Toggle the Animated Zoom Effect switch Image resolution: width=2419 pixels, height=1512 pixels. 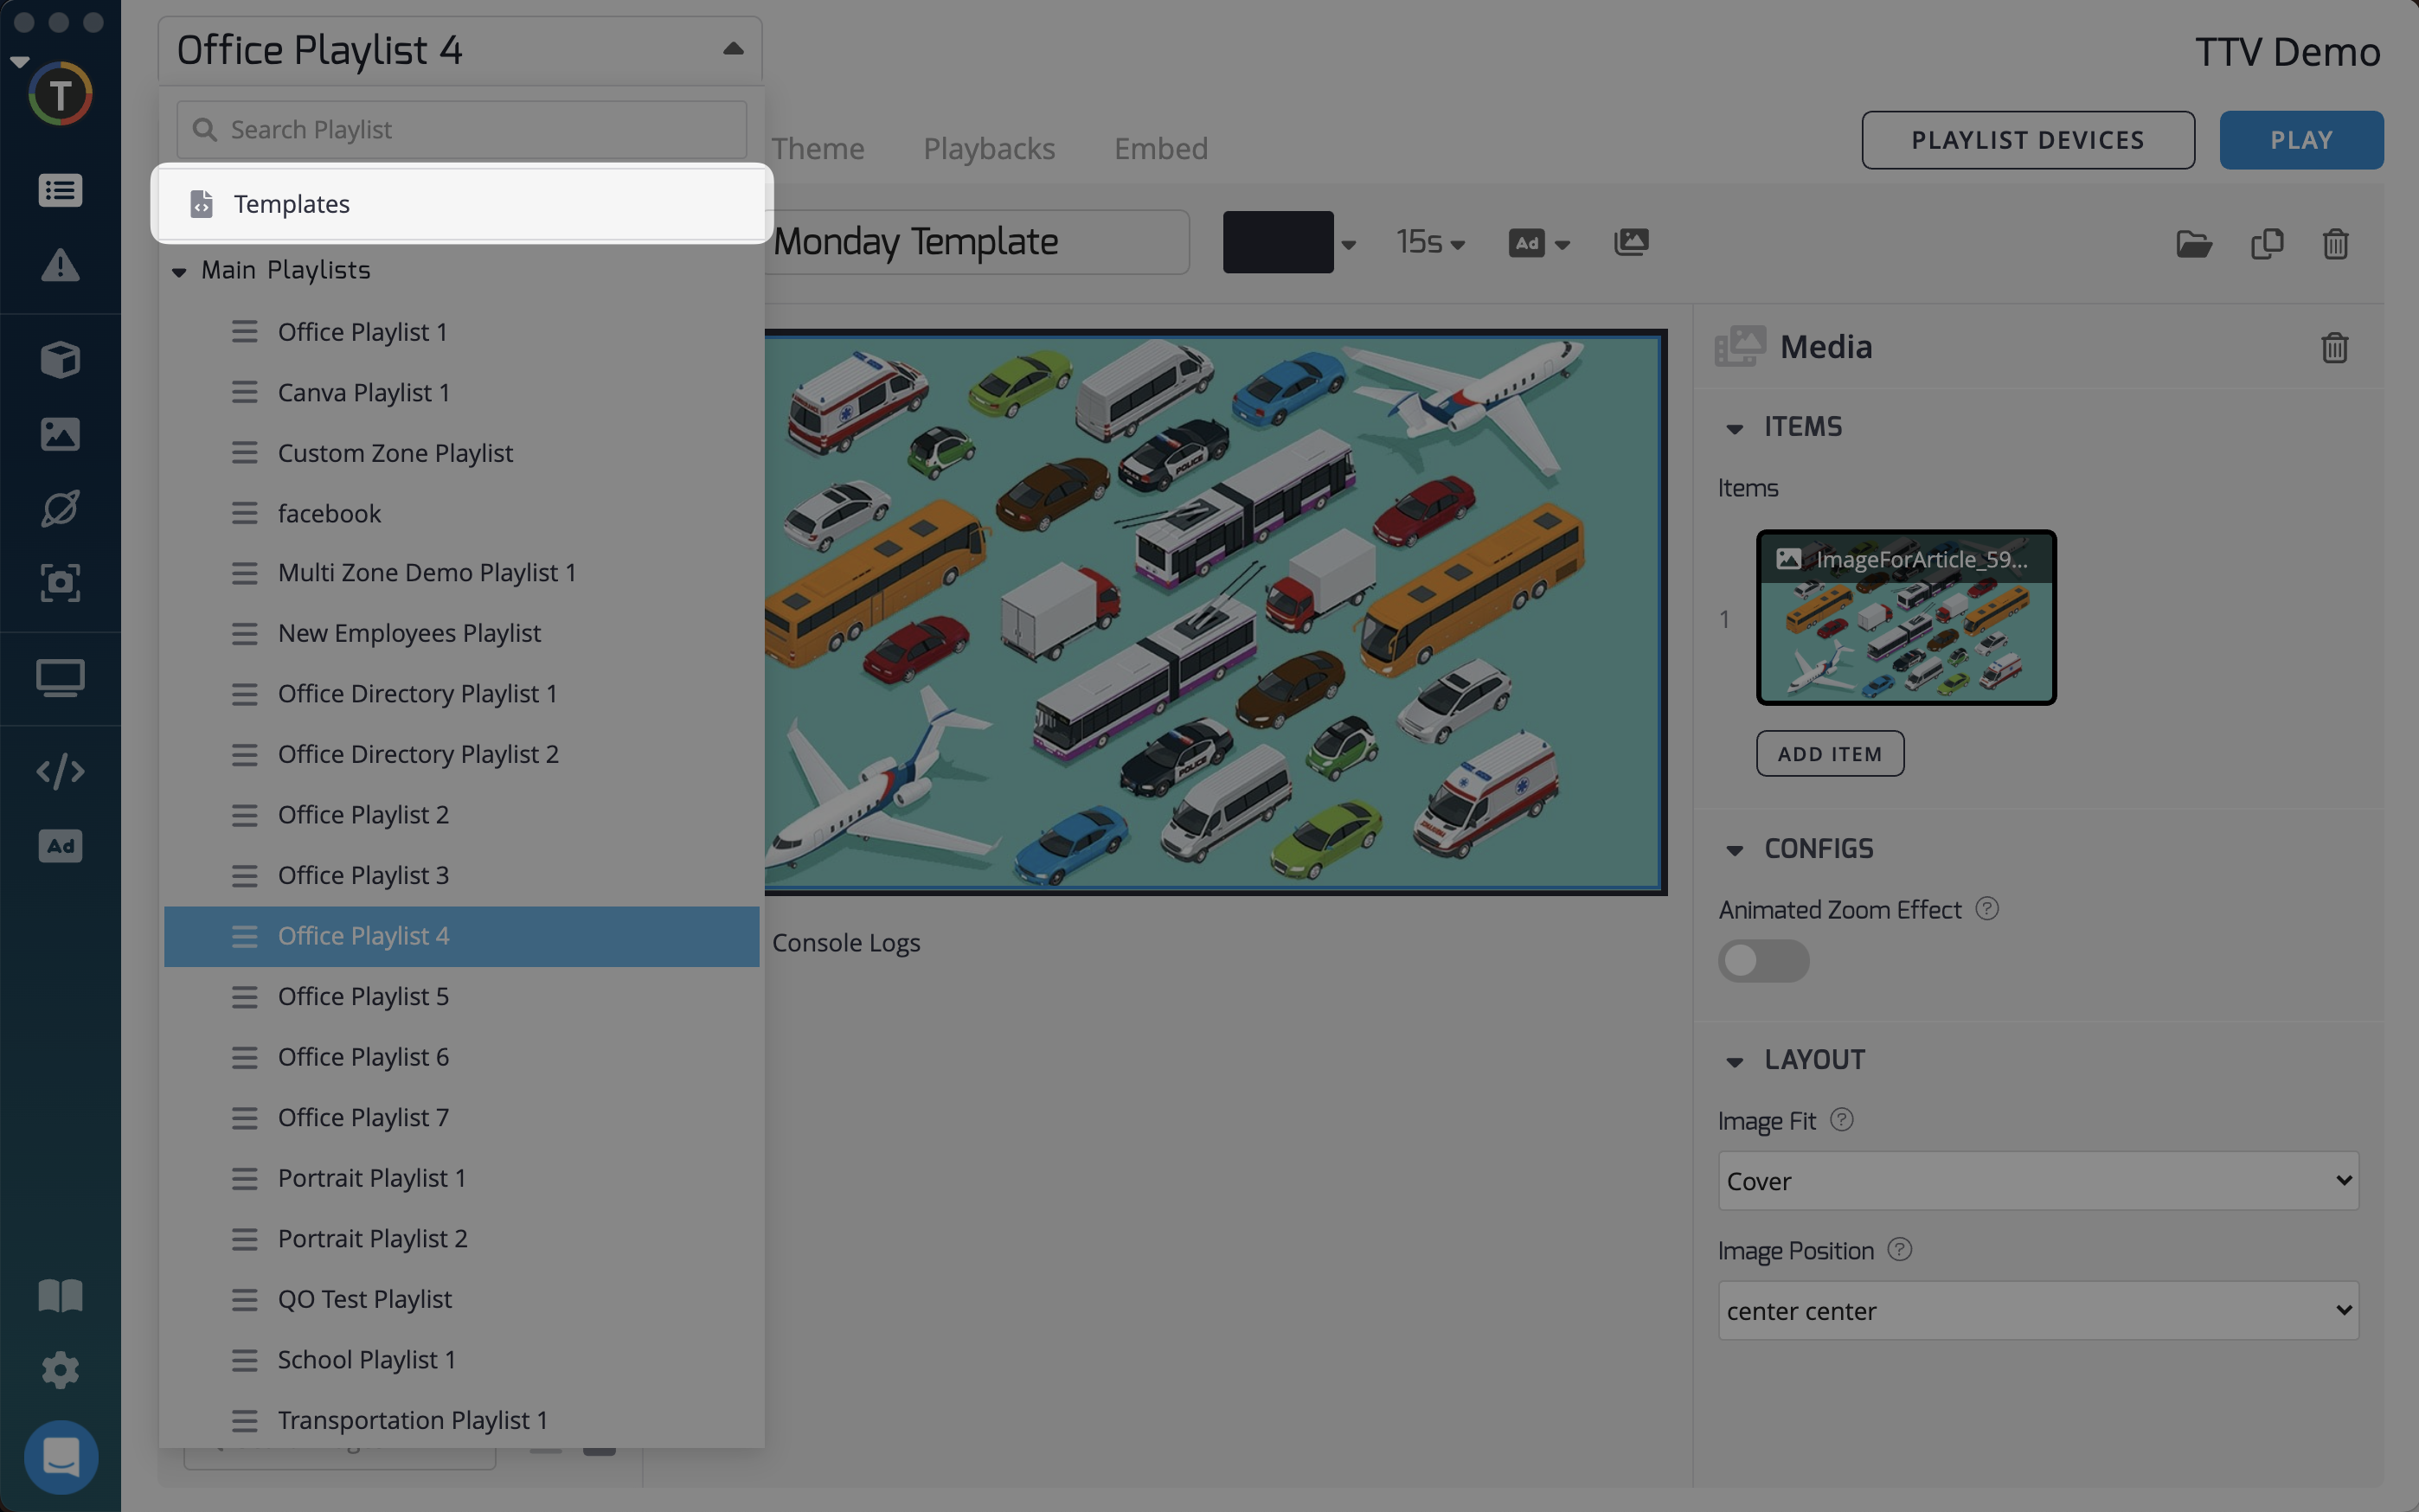pos(1762,960)
